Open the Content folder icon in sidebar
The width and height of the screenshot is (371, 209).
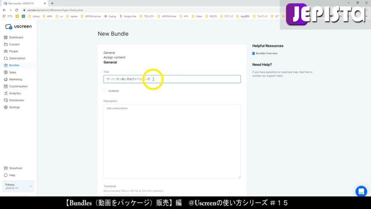[x=6, y=44]
